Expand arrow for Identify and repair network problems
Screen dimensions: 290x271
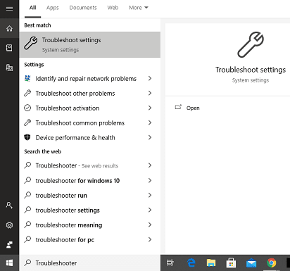[150, 78]
